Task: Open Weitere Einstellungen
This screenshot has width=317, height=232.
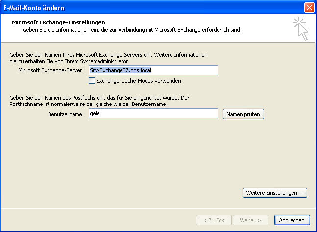Action: click(x=274, y=193)
